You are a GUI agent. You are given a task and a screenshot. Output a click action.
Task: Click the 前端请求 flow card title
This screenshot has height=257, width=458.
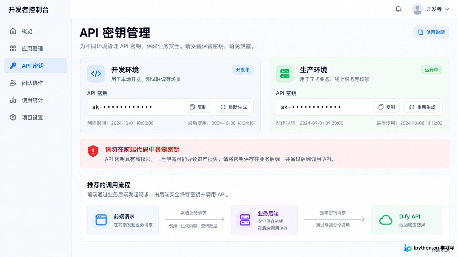coord(124,217)
